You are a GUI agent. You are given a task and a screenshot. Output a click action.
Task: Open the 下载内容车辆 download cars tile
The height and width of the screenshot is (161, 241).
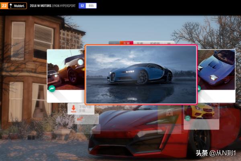click(81, 109)
